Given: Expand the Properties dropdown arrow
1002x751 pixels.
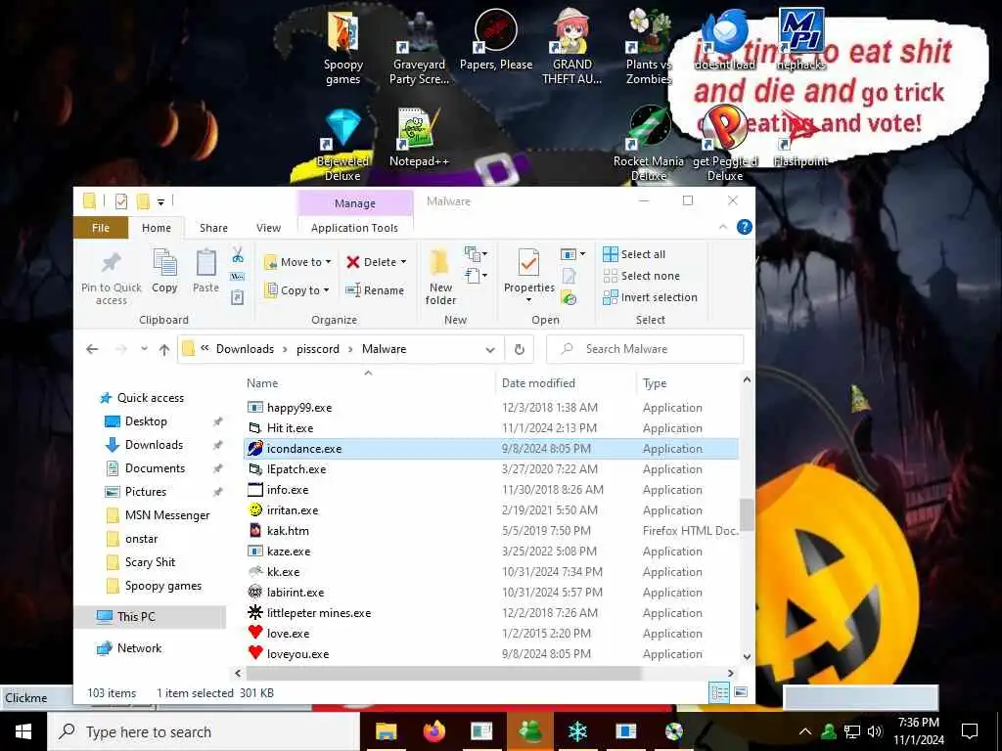Looking at the screenshot, I should pos(528,300).
